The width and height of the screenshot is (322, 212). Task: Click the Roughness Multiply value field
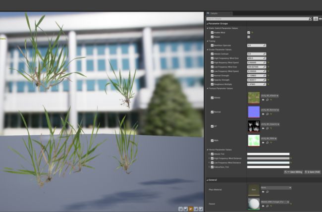coord(257,84)
